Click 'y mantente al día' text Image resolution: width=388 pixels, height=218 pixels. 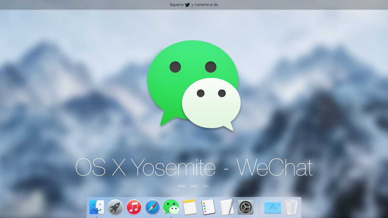coord(205,5)
